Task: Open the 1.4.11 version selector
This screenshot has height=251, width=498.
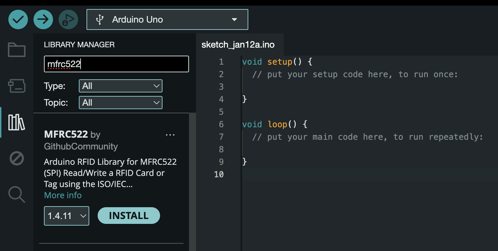Action: (67, 216)
